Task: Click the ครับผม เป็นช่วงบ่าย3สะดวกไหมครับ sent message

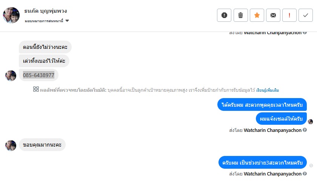Action: (262, 163)
